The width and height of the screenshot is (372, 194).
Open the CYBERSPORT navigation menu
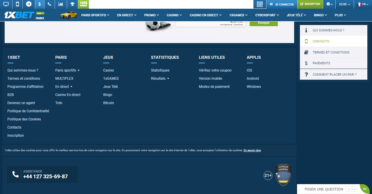[267, 15]
